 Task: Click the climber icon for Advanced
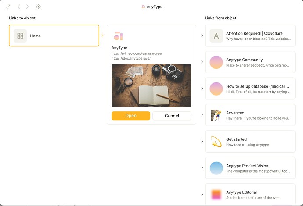(x=216, y=115)
